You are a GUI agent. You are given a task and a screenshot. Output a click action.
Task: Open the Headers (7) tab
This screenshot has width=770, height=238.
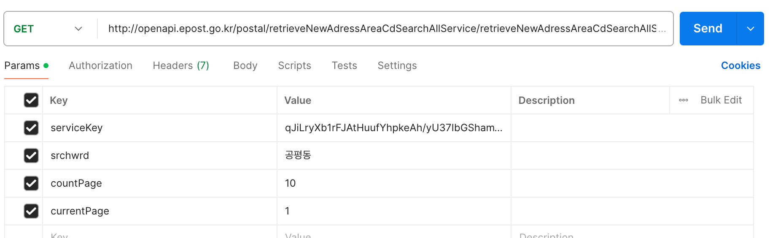click(x=181, y=66)
